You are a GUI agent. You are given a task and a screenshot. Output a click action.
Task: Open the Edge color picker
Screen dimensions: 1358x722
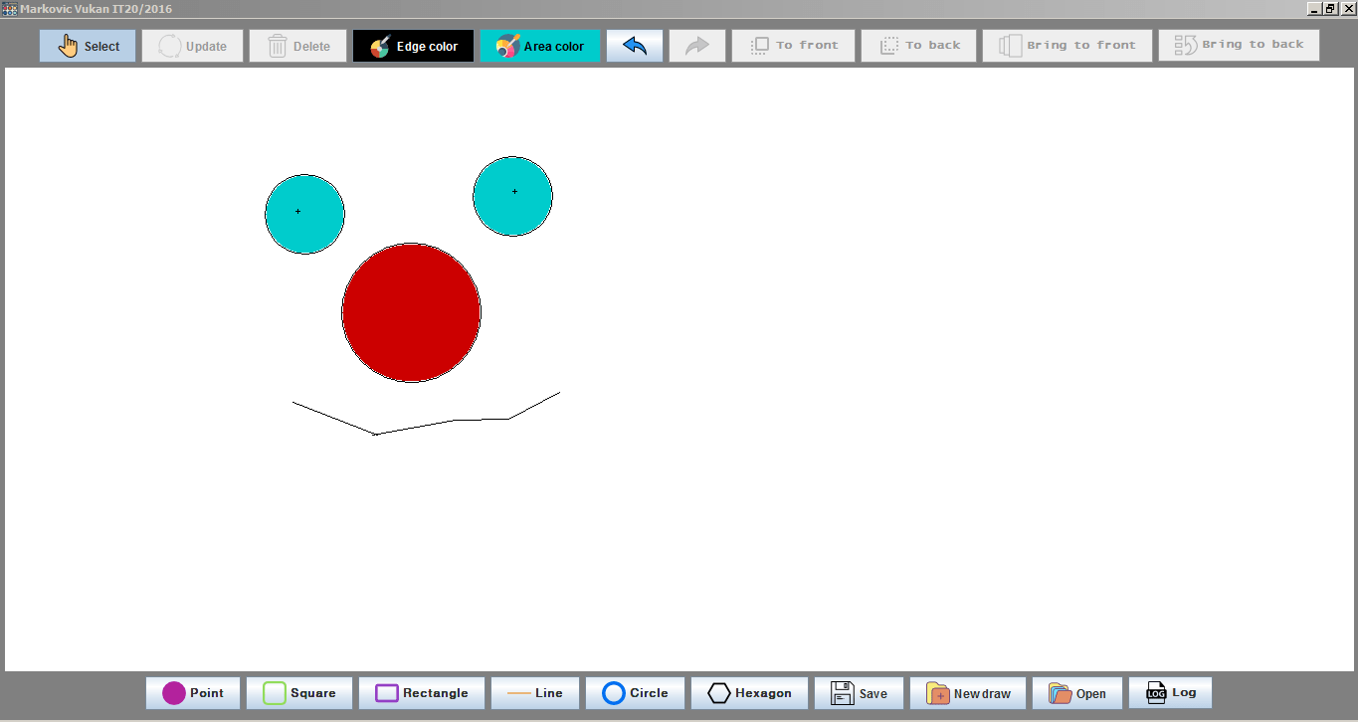(414, 46)
